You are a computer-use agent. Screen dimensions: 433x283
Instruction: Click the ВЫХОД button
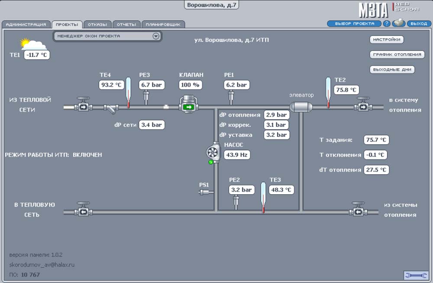(x=419, y=24)
